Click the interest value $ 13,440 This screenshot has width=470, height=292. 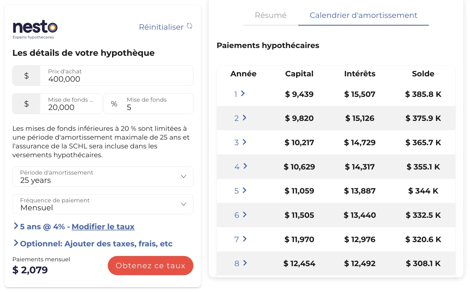click(360, 215)
